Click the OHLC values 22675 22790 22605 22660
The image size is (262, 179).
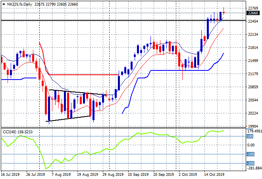56,4
